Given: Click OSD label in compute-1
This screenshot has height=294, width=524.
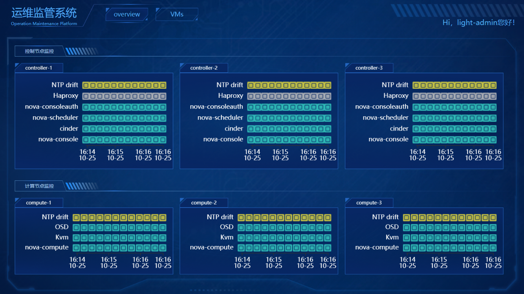Looking at the screenshot, I should (62, 227).
